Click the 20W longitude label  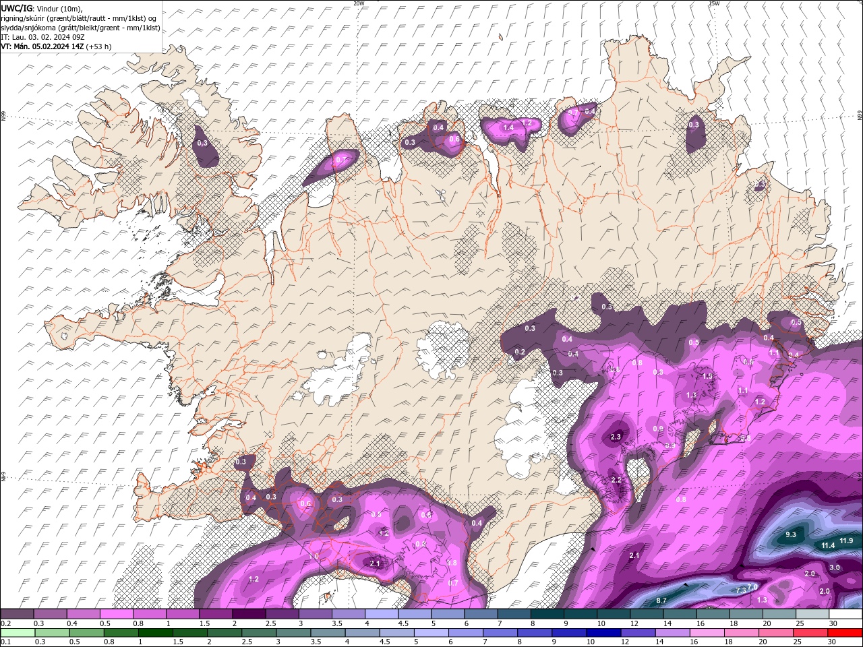tap(359, 3)
